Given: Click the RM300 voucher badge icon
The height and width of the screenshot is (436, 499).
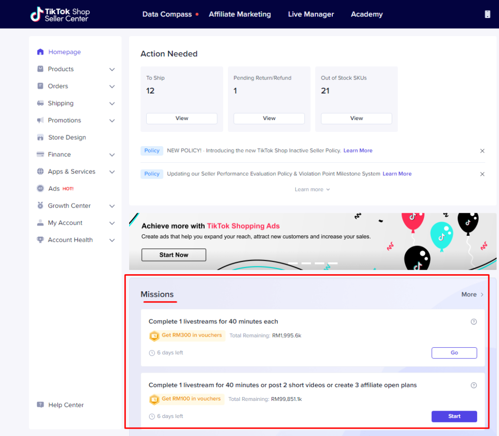Looking at the screenshot, I should pyautogui.click(x=154, y=336).
